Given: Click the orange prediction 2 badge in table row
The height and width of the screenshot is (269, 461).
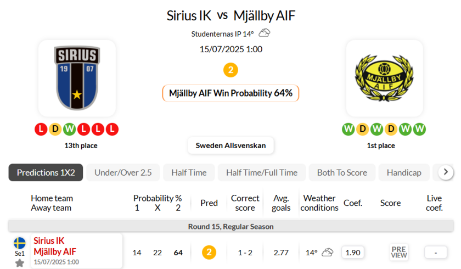Looking at the screenshot, I should tap(209, 253).
